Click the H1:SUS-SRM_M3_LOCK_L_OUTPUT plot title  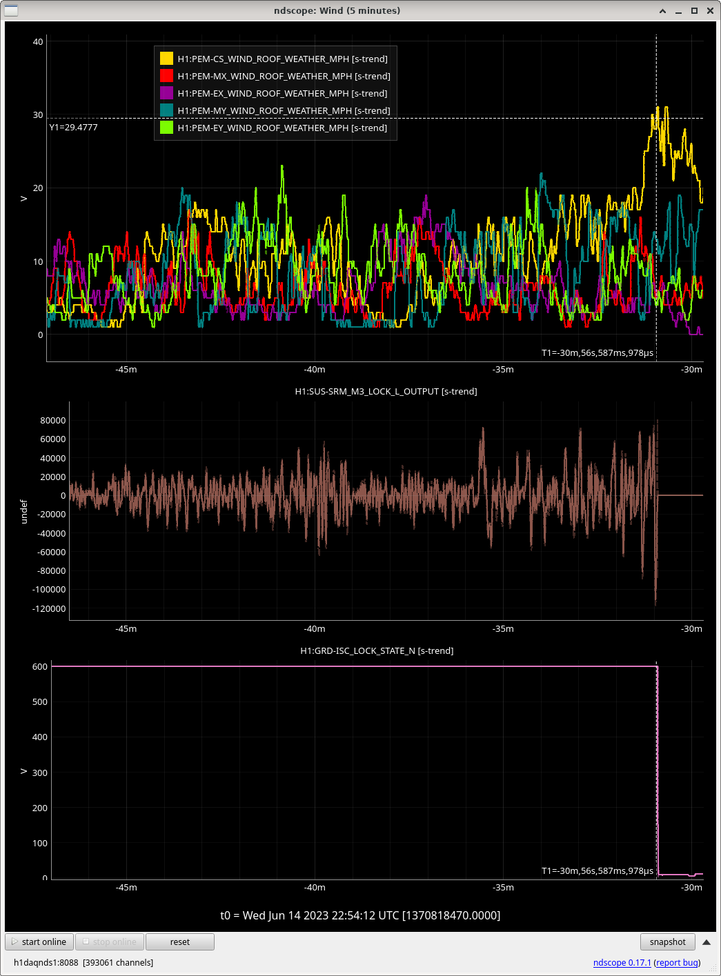(386, 391)
